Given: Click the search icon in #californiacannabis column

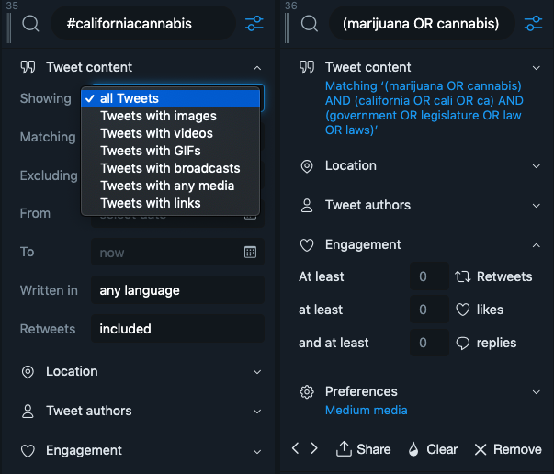Looking at the screenshot, I should click(x=30, y=23).
